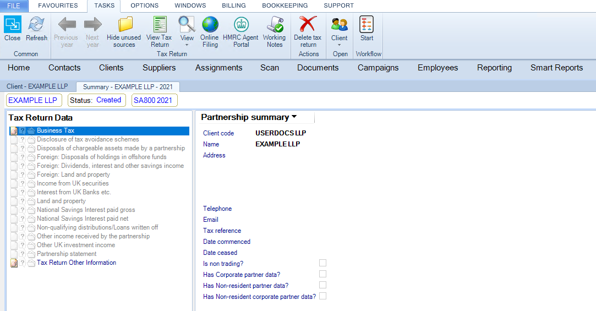The height and width of the screenshot is (311, 596).
Task: Click Delete tax return
Action: 308,31
